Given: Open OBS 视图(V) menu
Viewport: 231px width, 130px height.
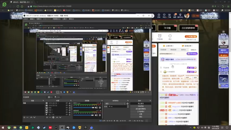Looking at the screenshot, I should [x=39, y=19].
